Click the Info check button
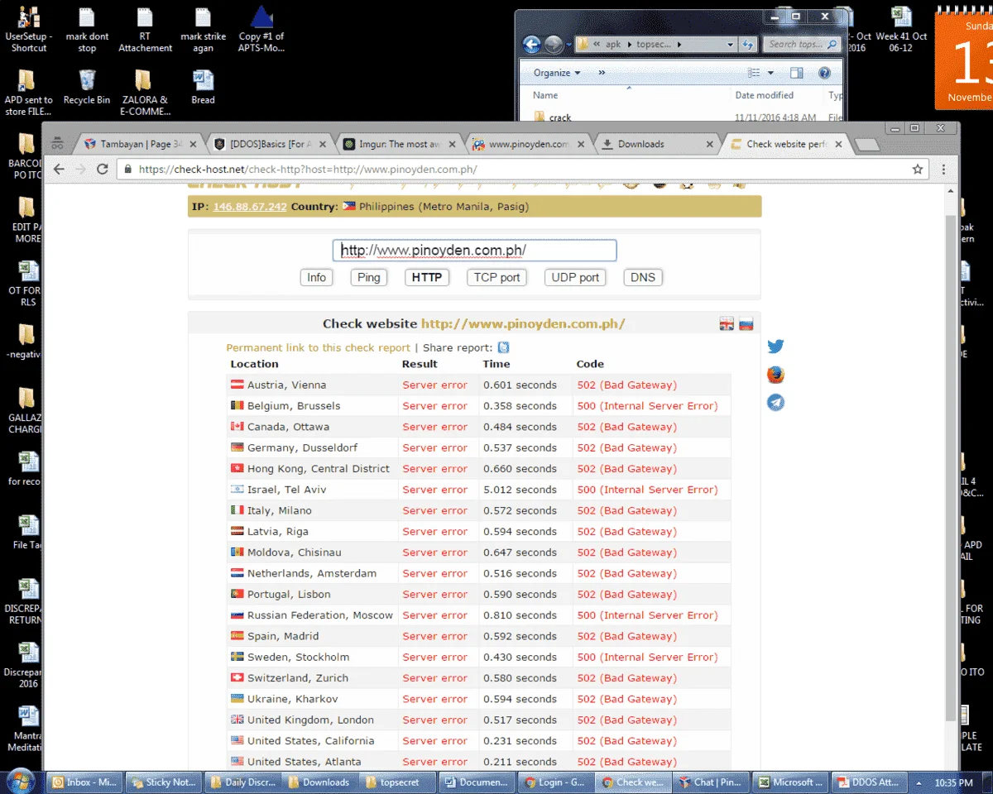 [x=316, y=278]
